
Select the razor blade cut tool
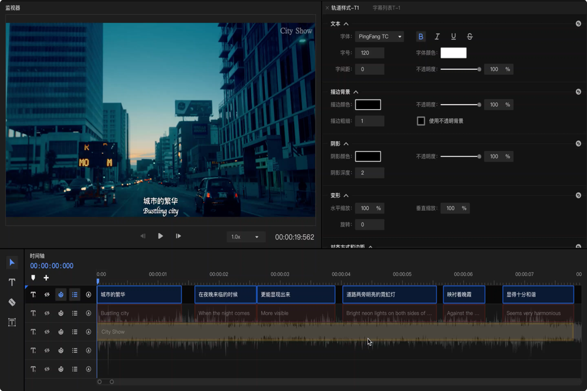click(x=12, y=302)
